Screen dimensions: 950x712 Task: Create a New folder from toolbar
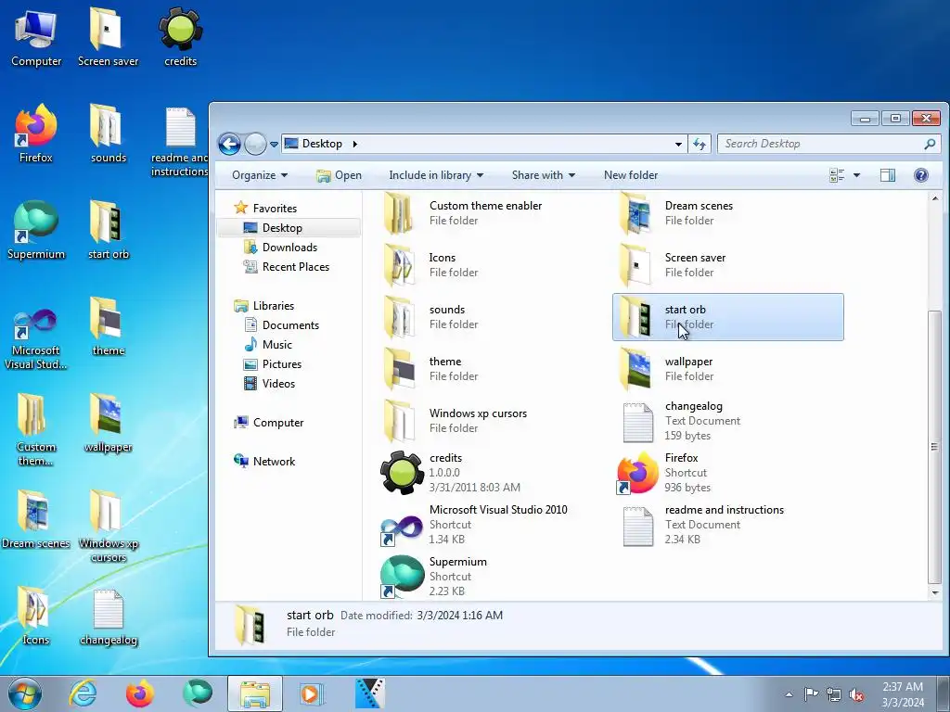point(631,175)
